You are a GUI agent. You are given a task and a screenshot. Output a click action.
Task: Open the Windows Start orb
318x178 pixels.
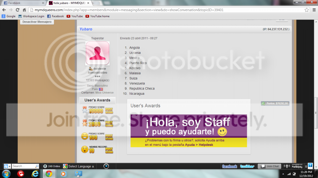6,174
